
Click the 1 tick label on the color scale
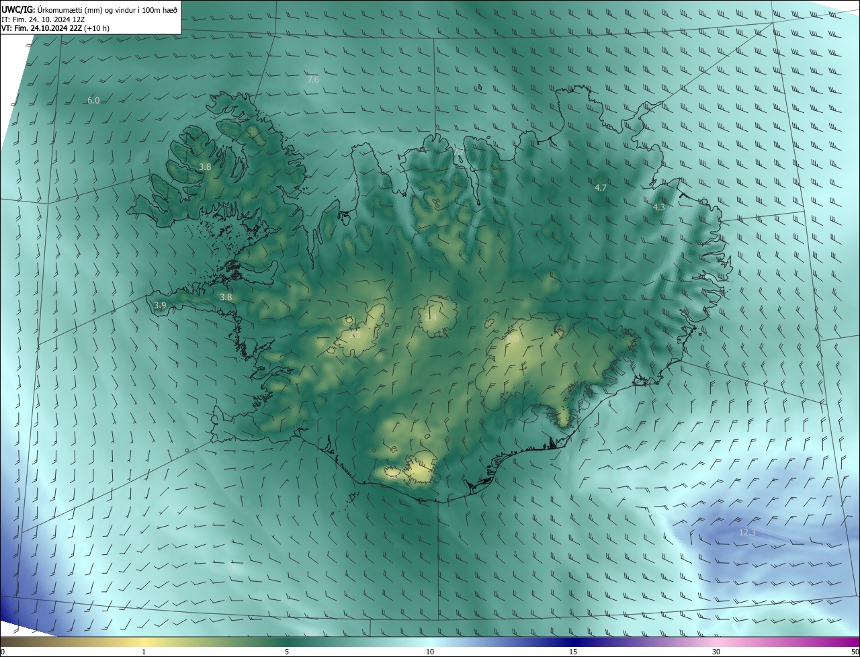pyautogui.click(x=144, y=652)
